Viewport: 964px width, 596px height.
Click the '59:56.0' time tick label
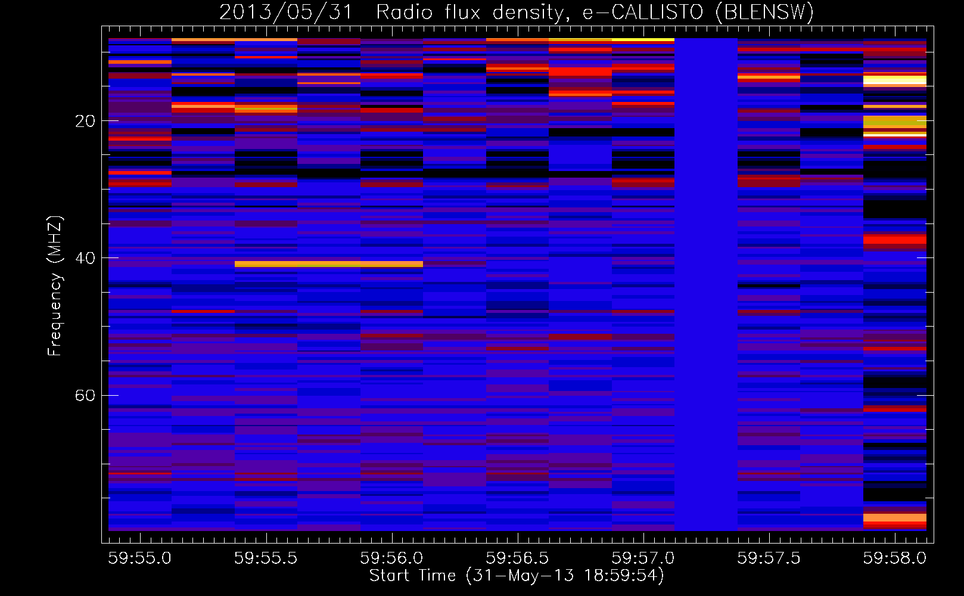392,558
